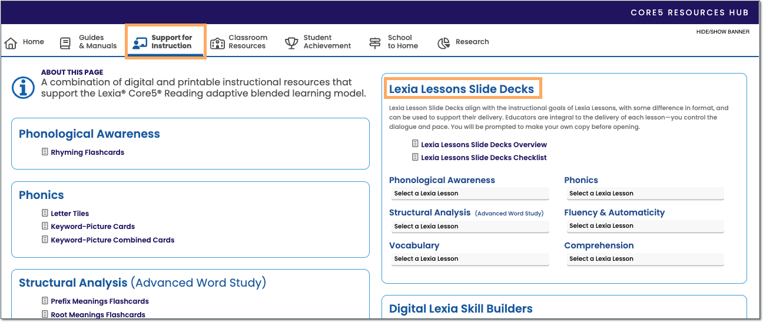Open Lexia Lessons Slide Decks Checklist
Viewport: 763px width, 322px height.
coord(484,158)
